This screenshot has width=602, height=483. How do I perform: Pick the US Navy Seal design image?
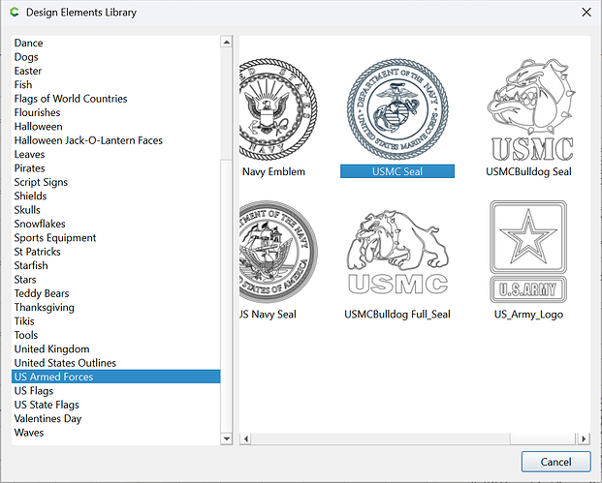[x=278, y=253]
